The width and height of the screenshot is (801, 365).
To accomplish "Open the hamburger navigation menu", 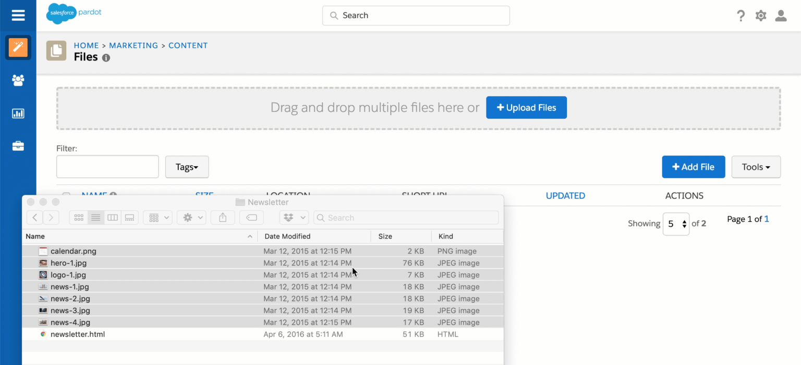I will point(18,15).
